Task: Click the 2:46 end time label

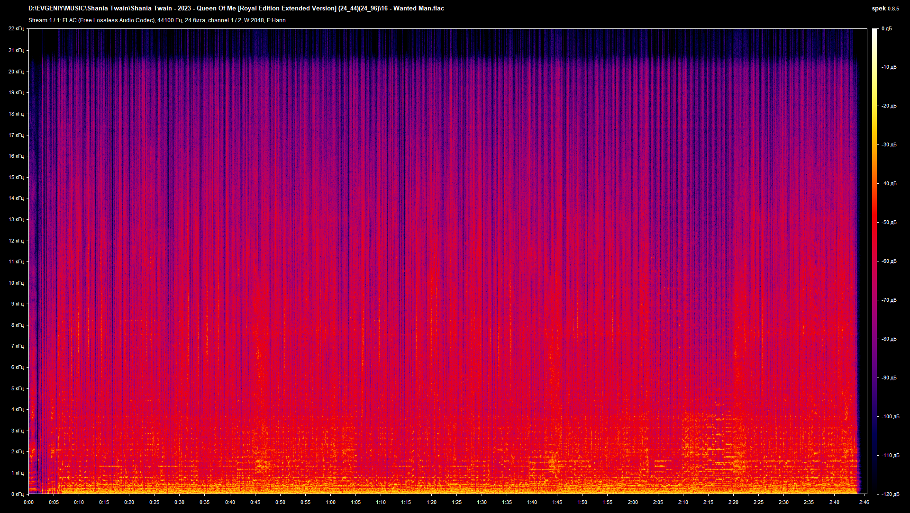Action: [x=864, y=502]
